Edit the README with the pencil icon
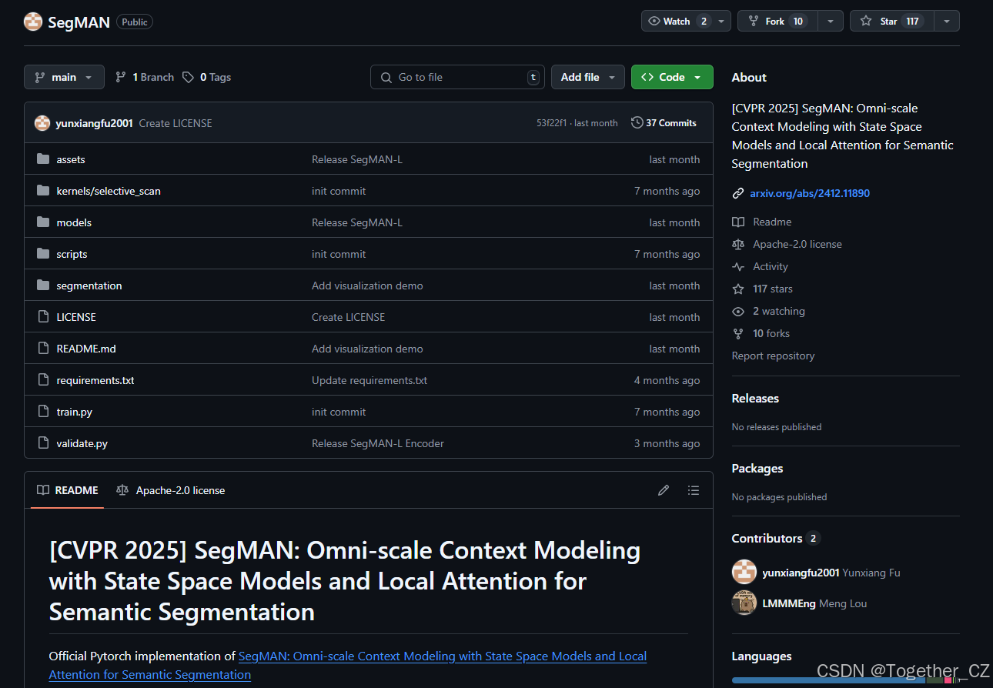The width and height of the screenshot is (993, 688). tap(664, 490)
